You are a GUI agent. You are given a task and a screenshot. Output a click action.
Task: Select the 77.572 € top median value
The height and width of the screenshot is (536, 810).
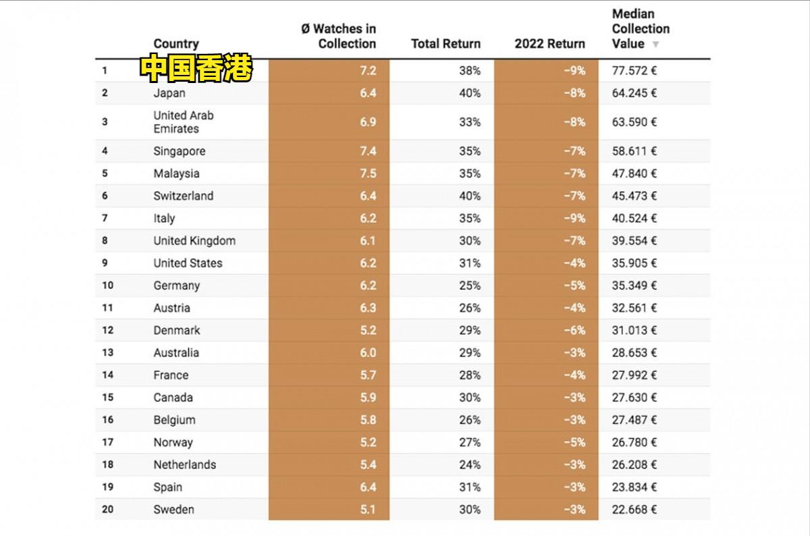click(x=634, y=70)
